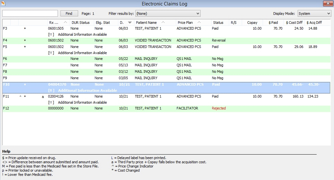Image resolution: width=334 pixels, height=180 pixels.
Task: Click the 14.88 acq diff value
Action: (x=313, y=28)
